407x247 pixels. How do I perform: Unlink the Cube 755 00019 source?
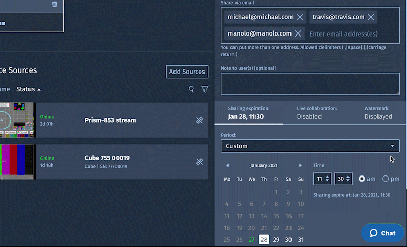tap(199, 162)
